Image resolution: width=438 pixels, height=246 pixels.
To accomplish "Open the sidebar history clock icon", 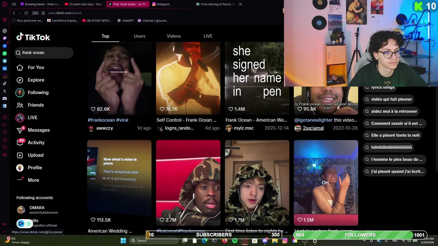I will pyautogui.click(x=4, y=140).
